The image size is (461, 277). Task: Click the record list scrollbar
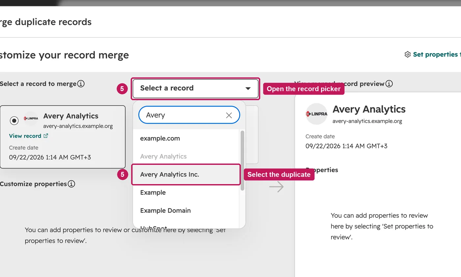coord(242,161)
